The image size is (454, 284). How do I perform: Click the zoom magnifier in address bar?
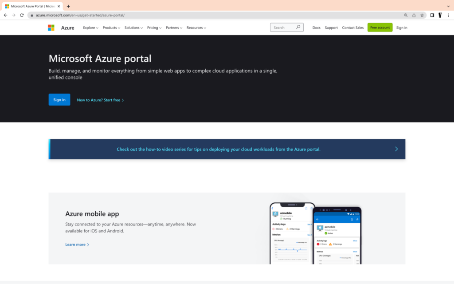click(x=406, y=15)
